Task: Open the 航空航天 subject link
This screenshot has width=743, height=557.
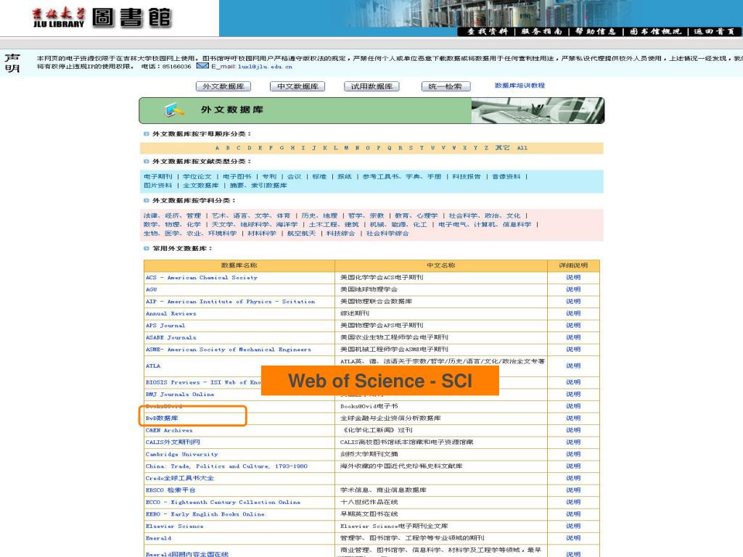Action: pyautogui.click(x=301, y=234)
